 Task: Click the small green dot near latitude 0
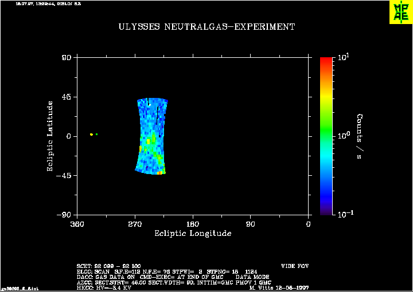coord(97,135)
